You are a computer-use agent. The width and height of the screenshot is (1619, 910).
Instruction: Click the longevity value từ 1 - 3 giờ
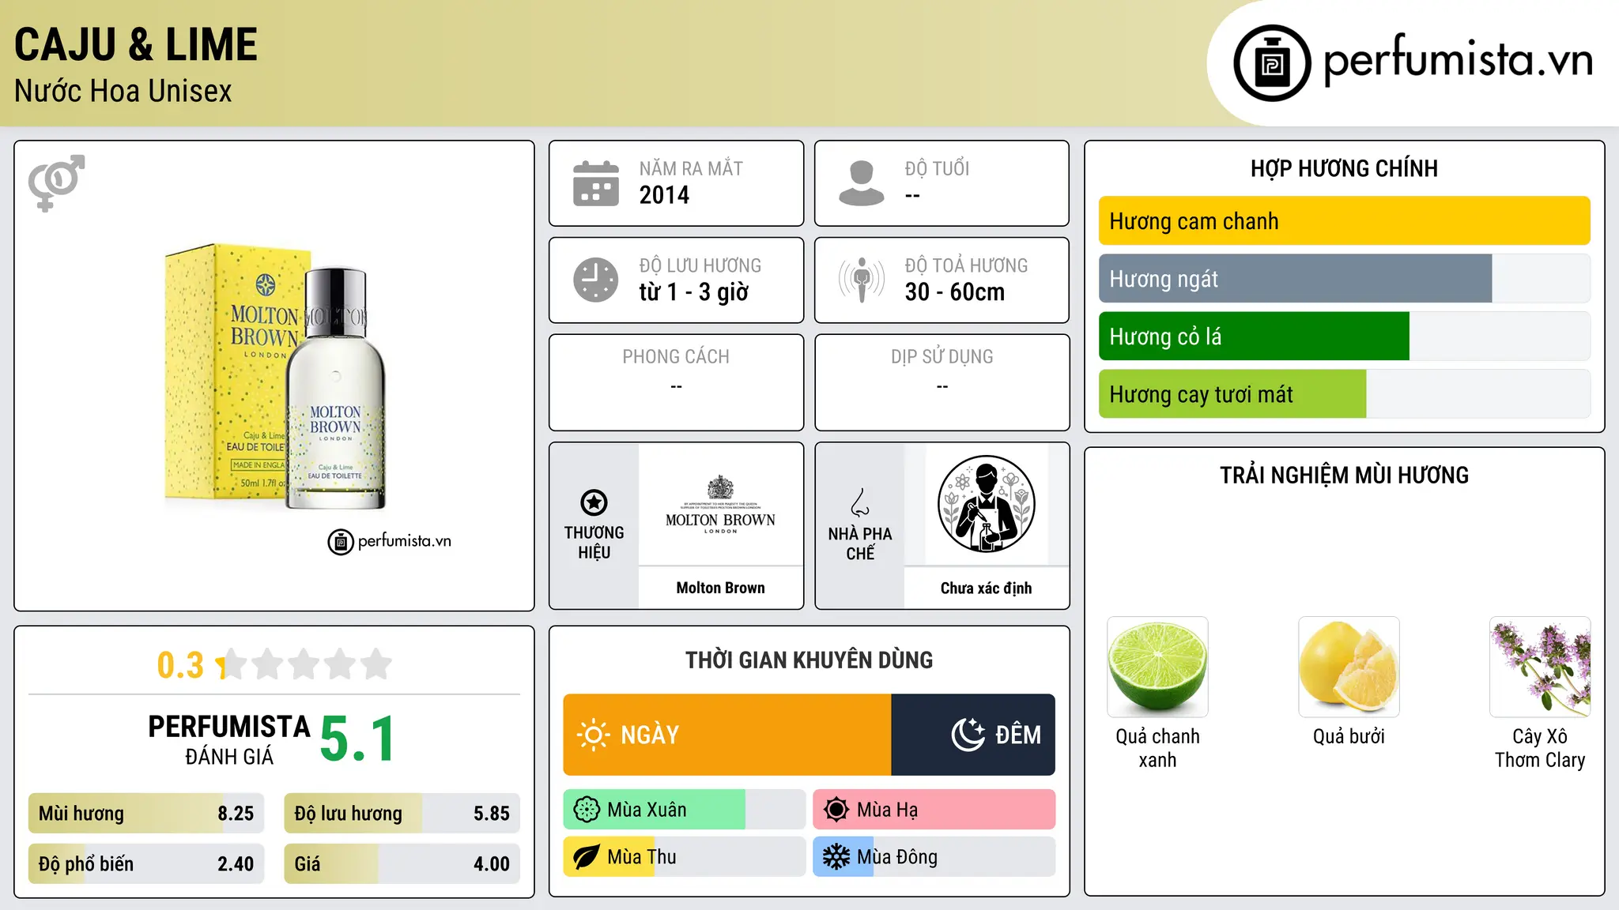(x=693, y=292)
